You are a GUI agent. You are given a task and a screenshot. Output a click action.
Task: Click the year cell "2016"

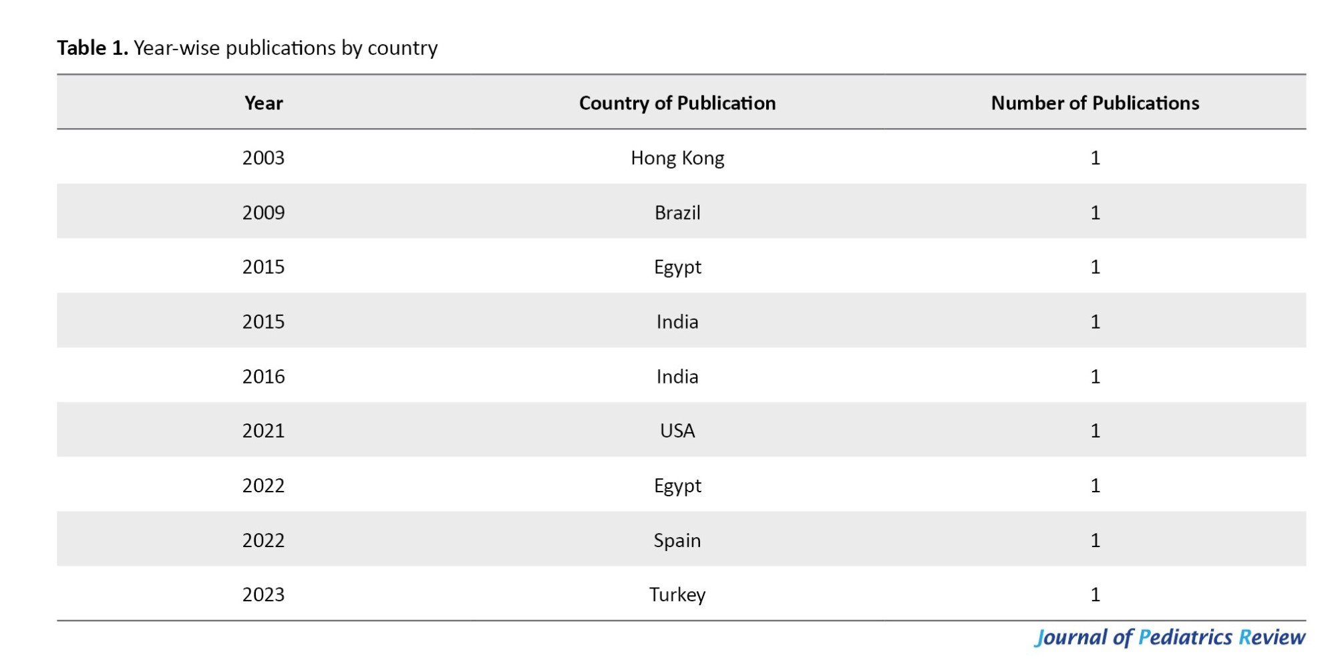[263, 377]
